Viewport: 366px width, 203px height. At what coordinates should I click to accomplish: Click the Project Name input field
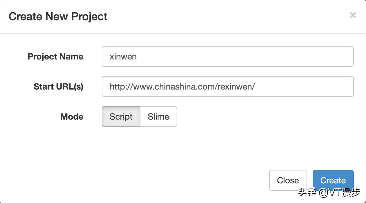coord(227,56)
